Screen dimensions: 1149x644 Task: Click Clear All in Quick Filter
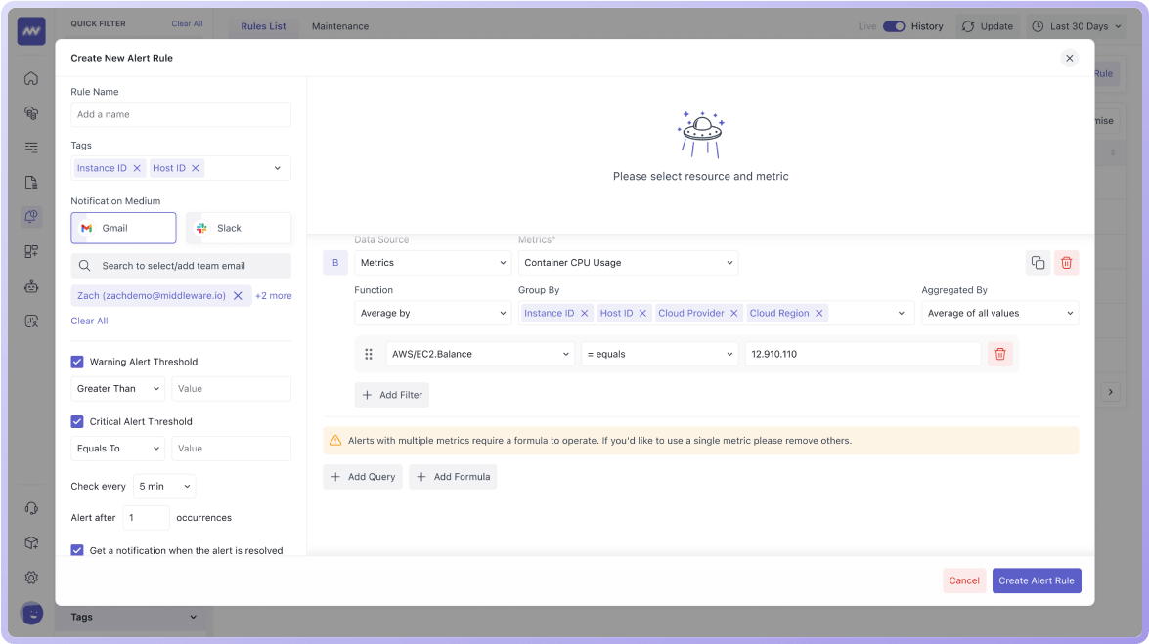[187, 23]
